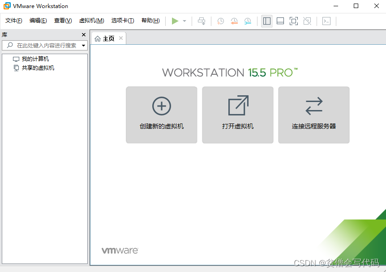The width and height of the screenshot is (386, 272).
Task: Click the console view toolbar icon
Action: 326,21
